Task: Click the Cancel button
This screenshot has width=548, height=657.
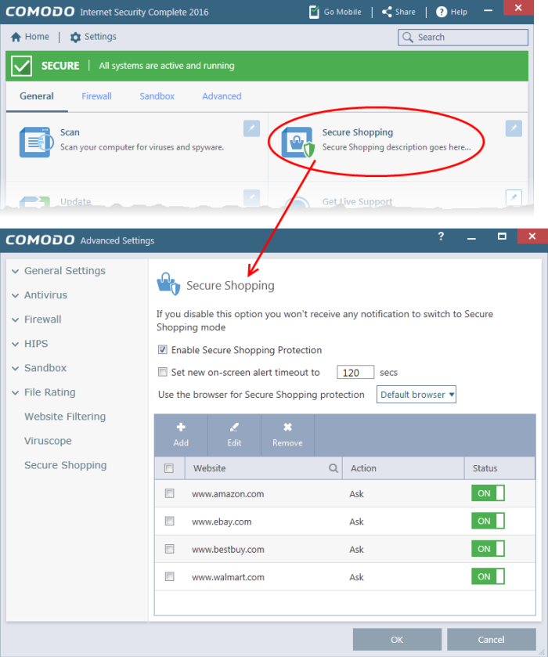Action: tap(492, 640)
